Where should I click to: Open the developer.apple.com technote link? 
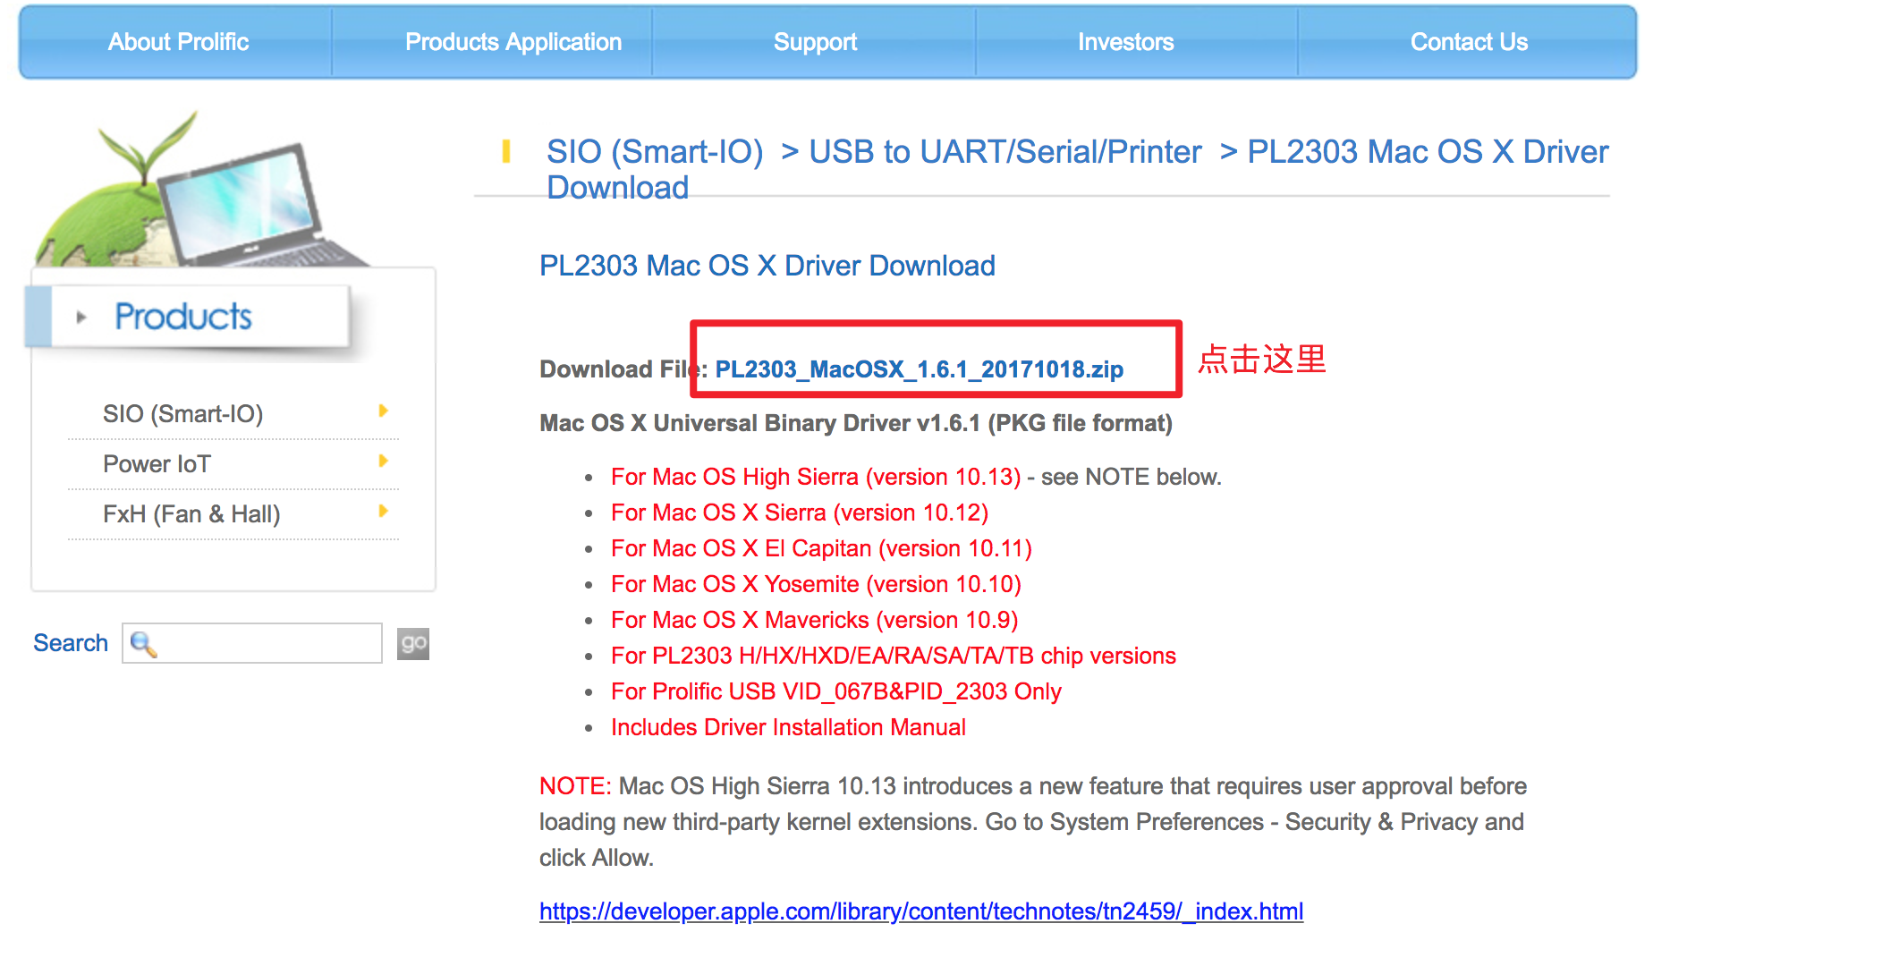[920, 911]
